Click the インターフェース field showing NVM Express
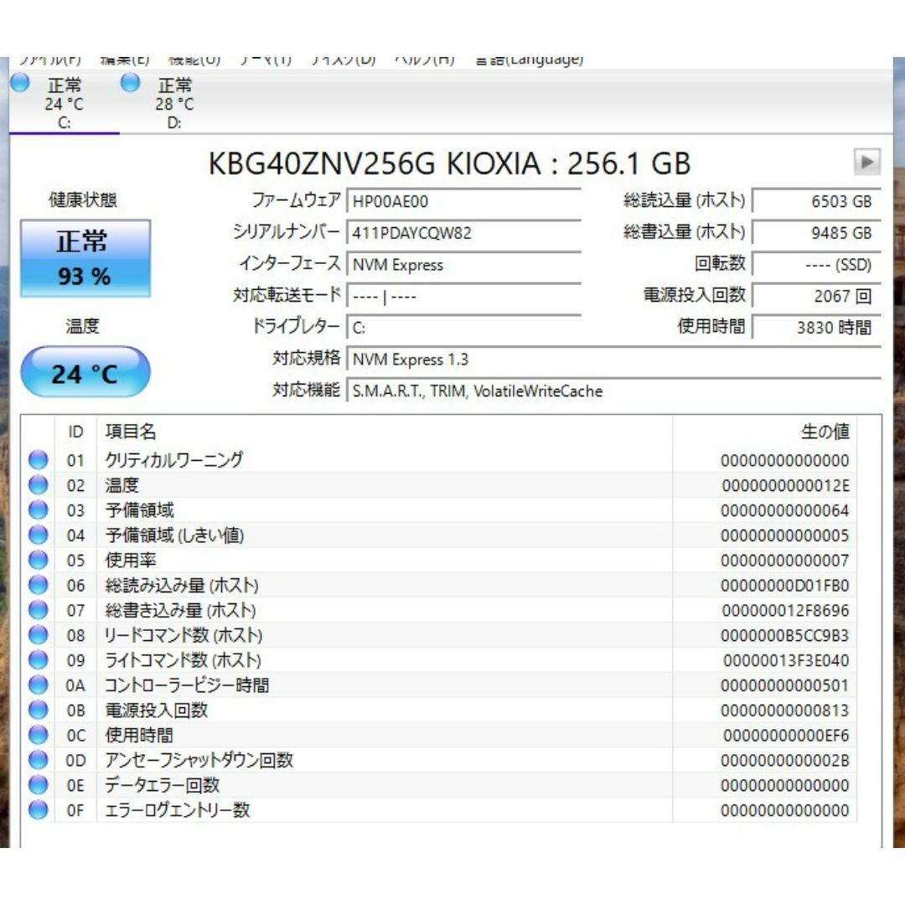Screen dimensions: 905x905 tap(464, 265)
